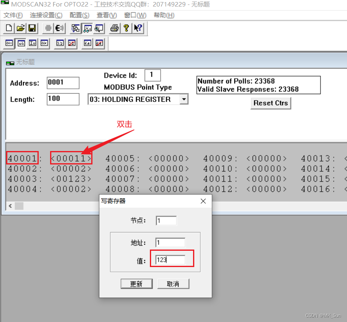The width and height of the screenshot is (347, 322).
Task: Click the yellow question mark Help icon
Action: (x=126, y=28)
